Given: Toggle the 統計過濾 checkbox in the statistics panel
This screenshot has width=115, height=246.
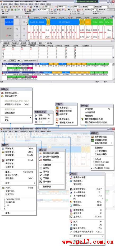Looking at the screenshot, I should click(45, 43).
